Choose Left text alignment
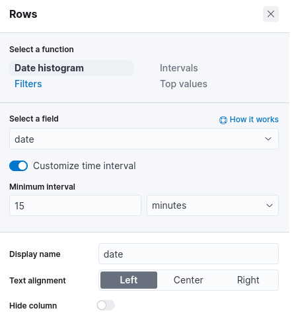 click(129, 280)
